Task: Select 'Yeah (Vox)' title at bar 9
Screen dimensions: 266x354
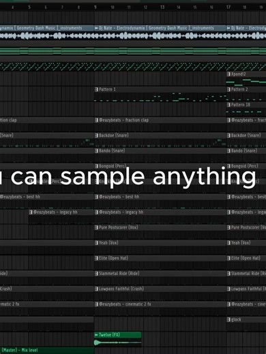Action: (x=108, y=243)
